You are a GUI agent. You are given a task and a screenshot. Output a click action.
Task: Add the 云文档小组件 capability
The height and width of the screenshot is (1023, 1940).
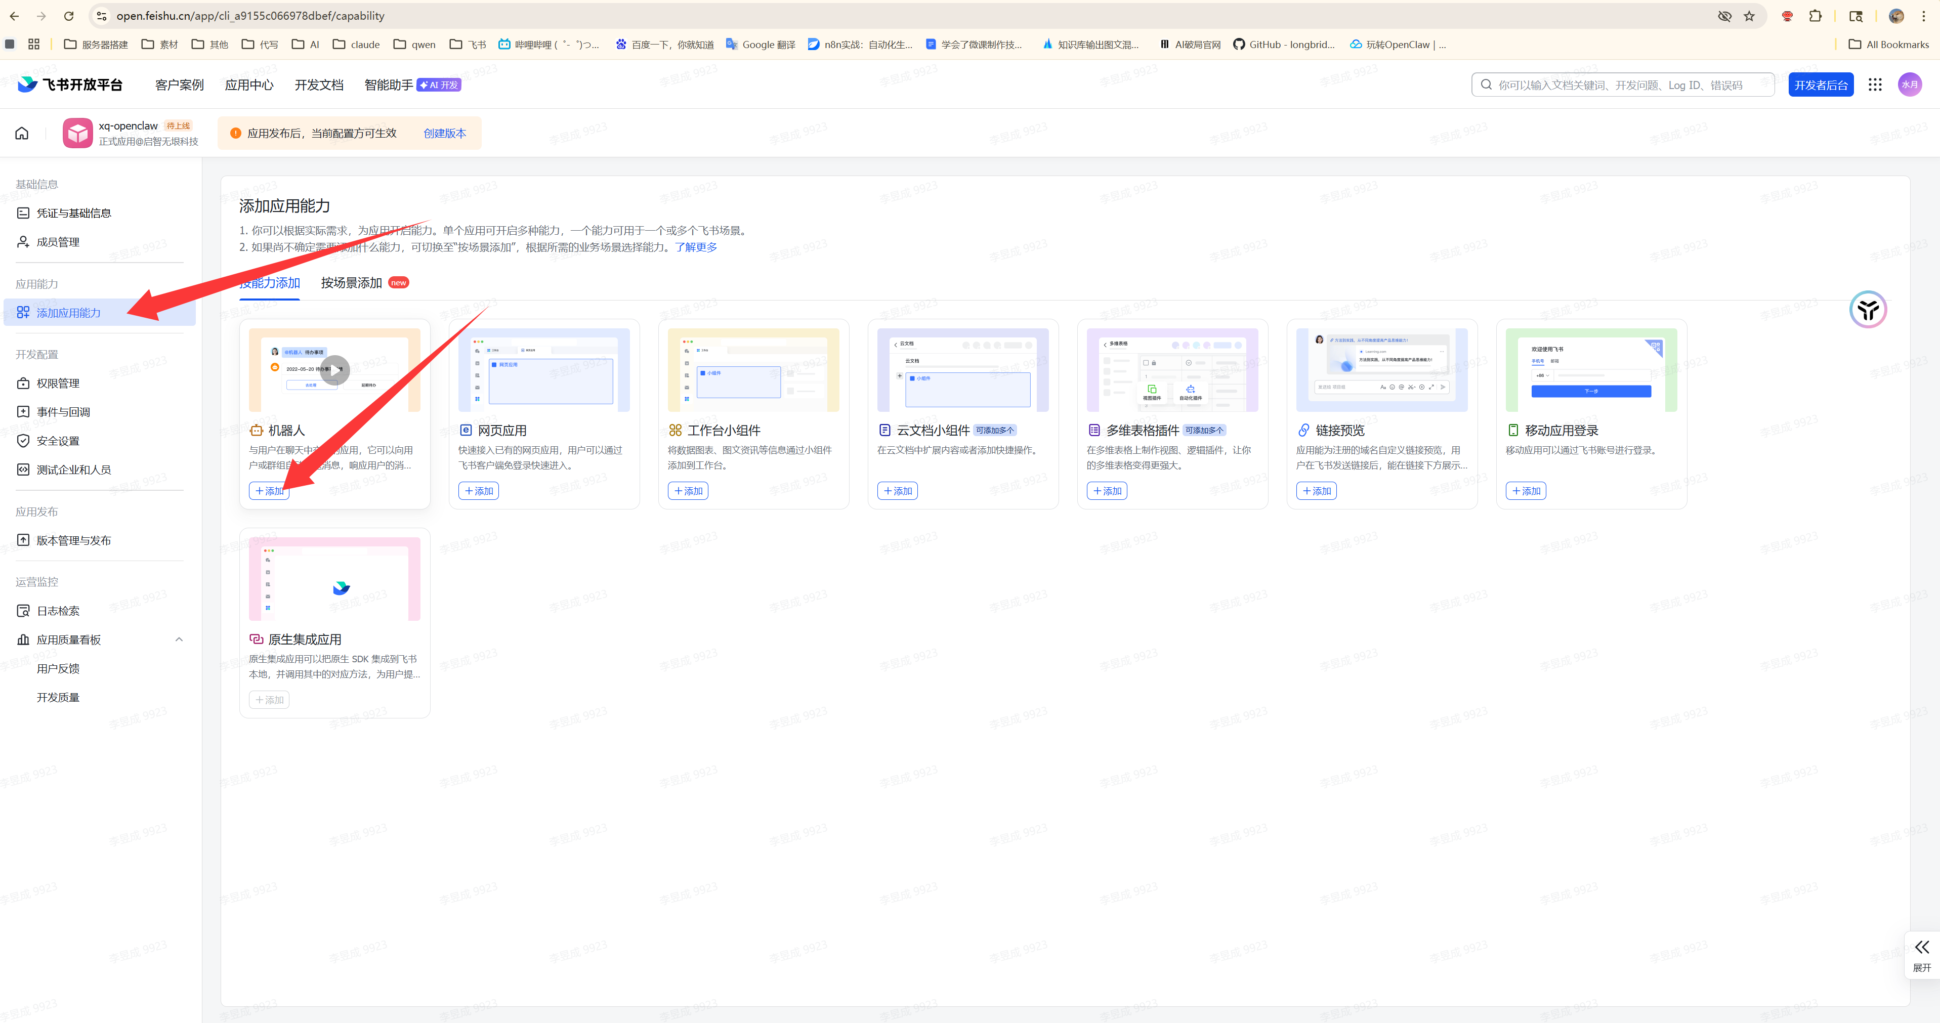(897, 491)
